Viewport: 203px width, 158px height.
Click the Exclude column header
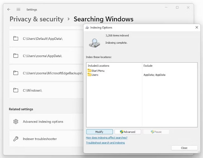click(148, 66)
